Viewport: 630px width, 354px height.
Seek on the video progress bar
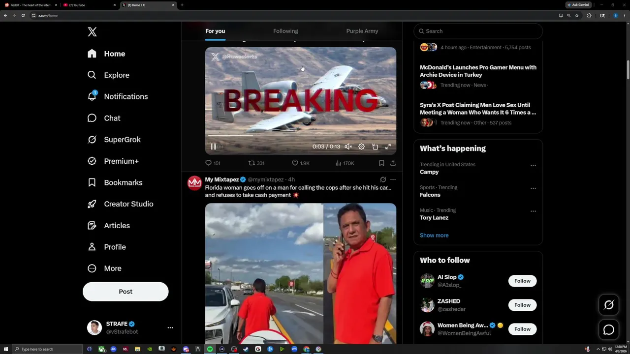click(301, 135)
